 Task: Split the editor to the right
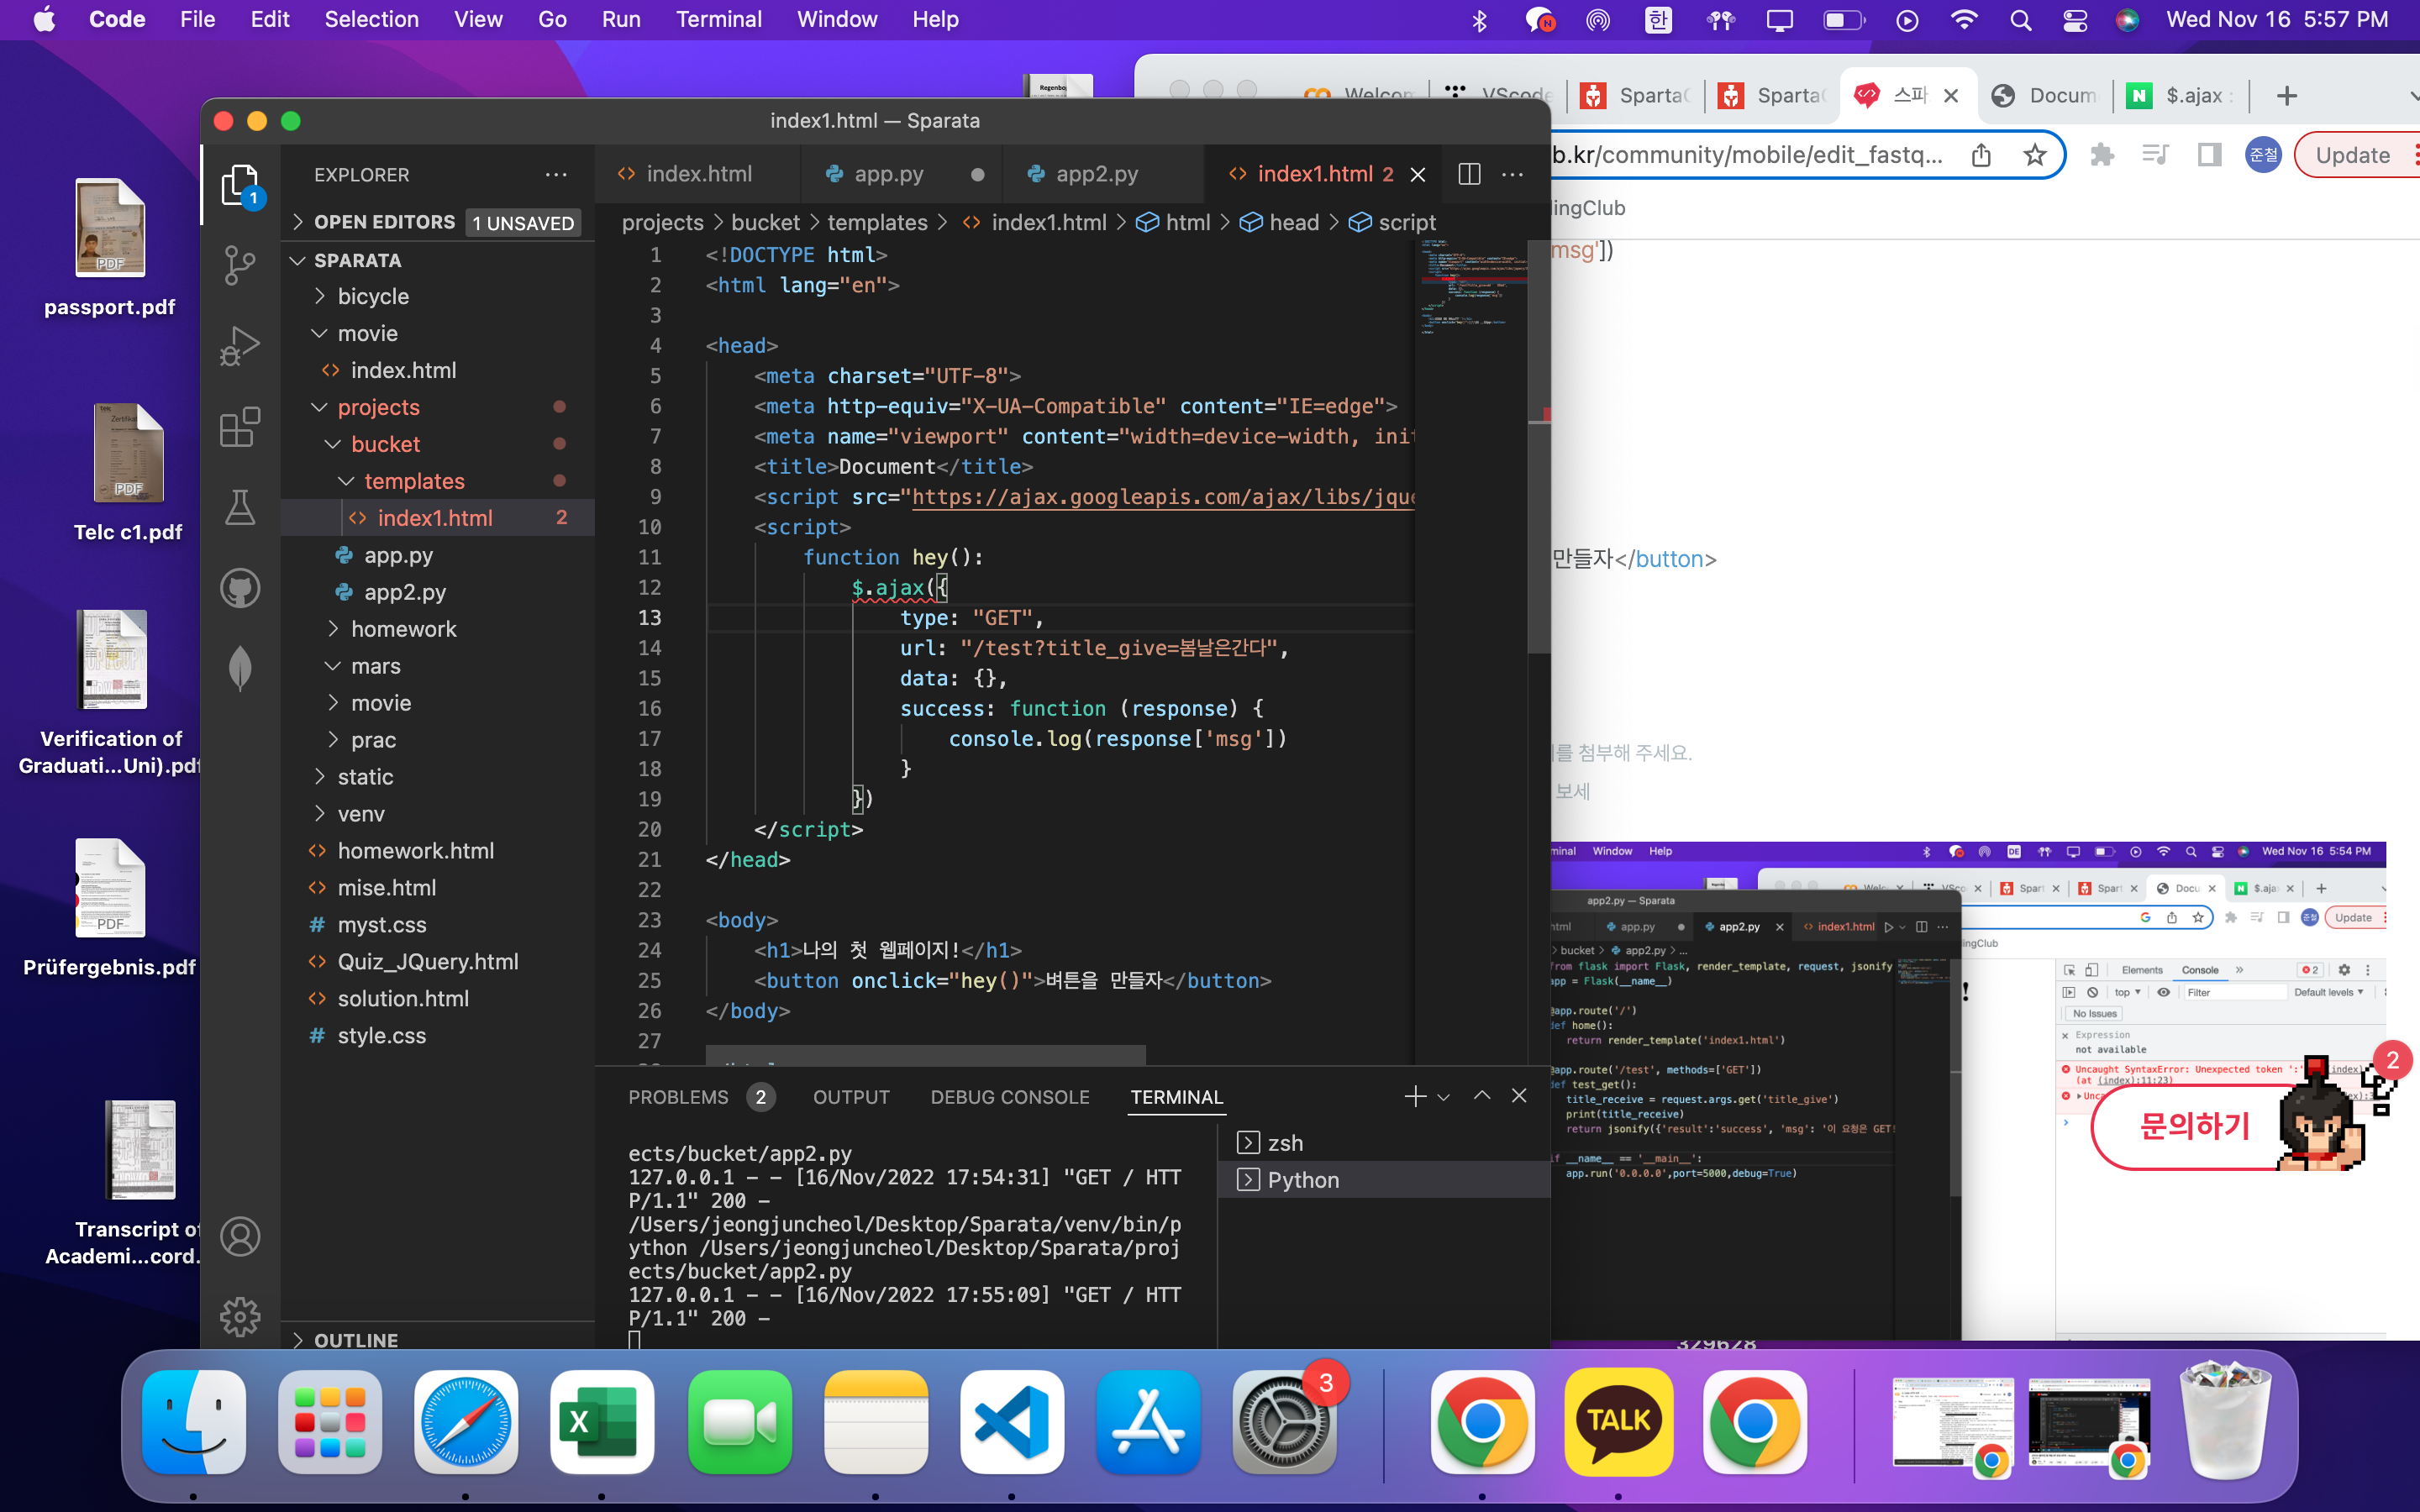[1469, 174]
